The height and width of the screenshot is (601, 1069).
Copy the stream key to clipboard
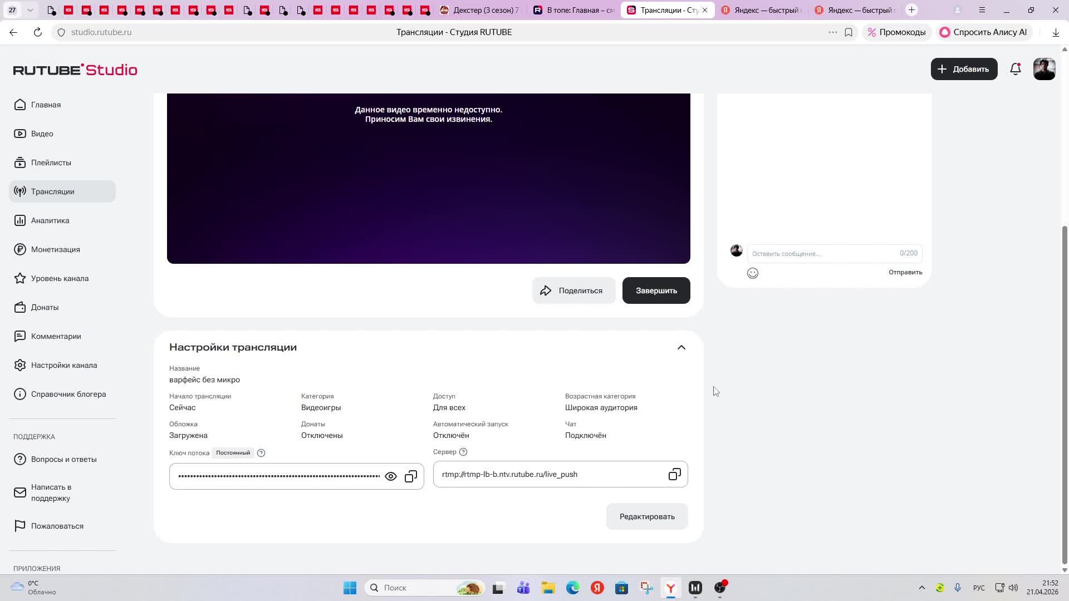411,476
